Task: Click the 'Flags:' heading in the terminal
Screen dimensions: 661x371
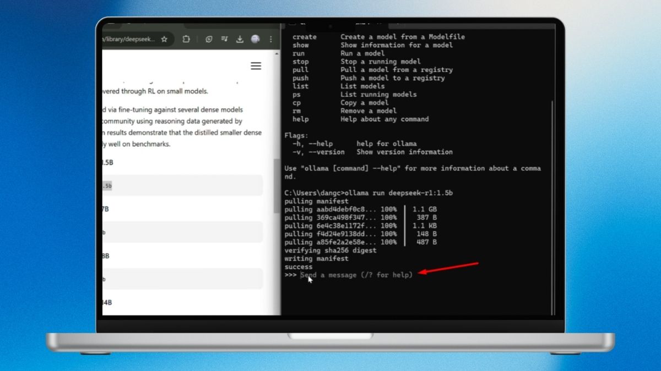Action: [x=296, y=135]
